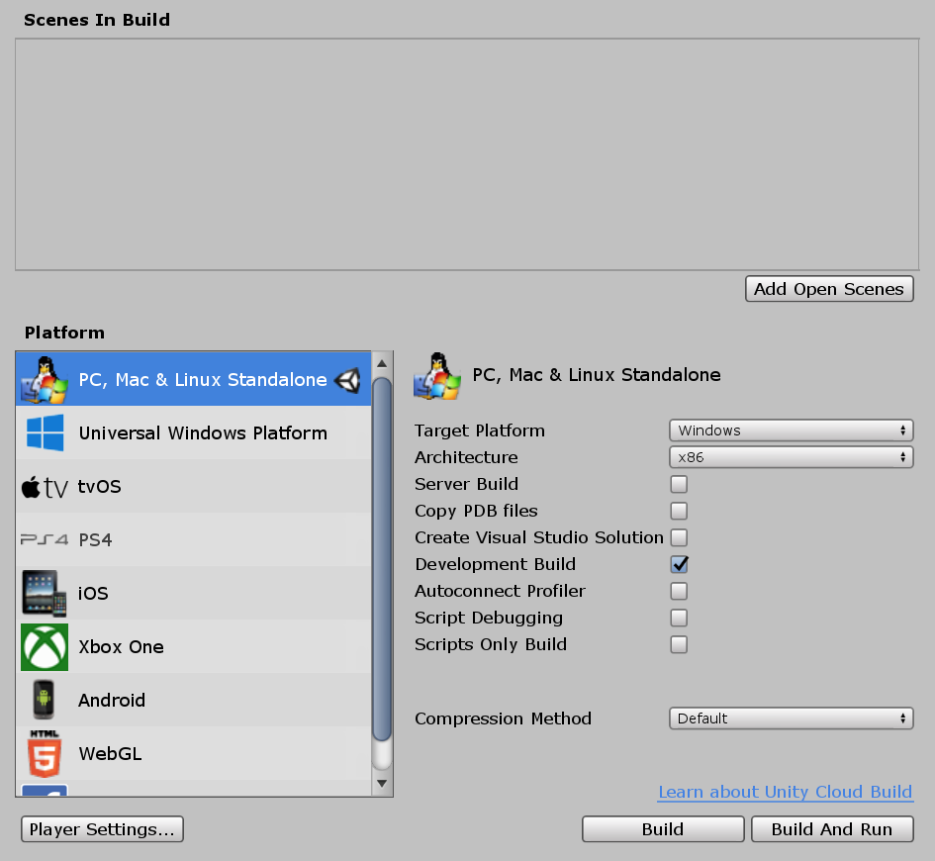Enable the Server Build checkbox
Viewport: 935px width, 861px height.
point(679,484)
